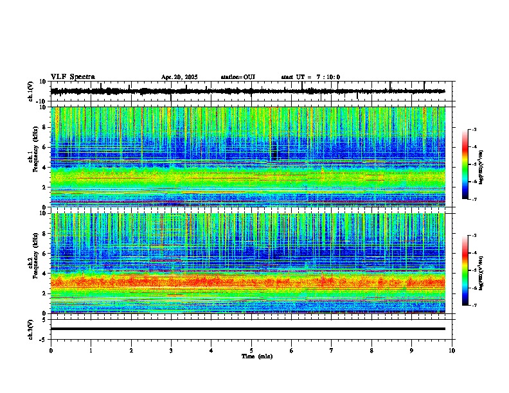The image size is (509, 393).
Task: Click the ch.2 color bar PSD unit label
Action: pos(481,273)
